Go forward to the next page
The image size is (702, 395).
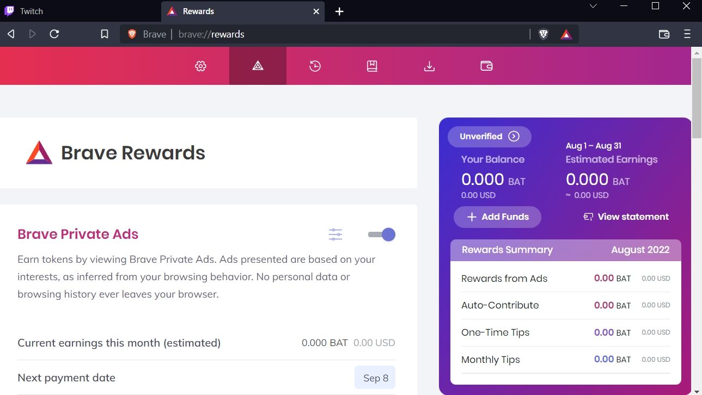[x=33, y=34]
